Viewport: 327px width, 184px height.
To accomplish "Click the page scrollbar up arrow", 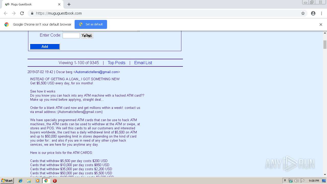I will tap(325, 33).
